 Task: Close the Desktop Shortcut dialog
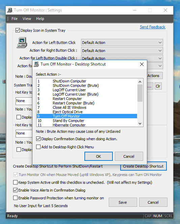pos(142,64)
